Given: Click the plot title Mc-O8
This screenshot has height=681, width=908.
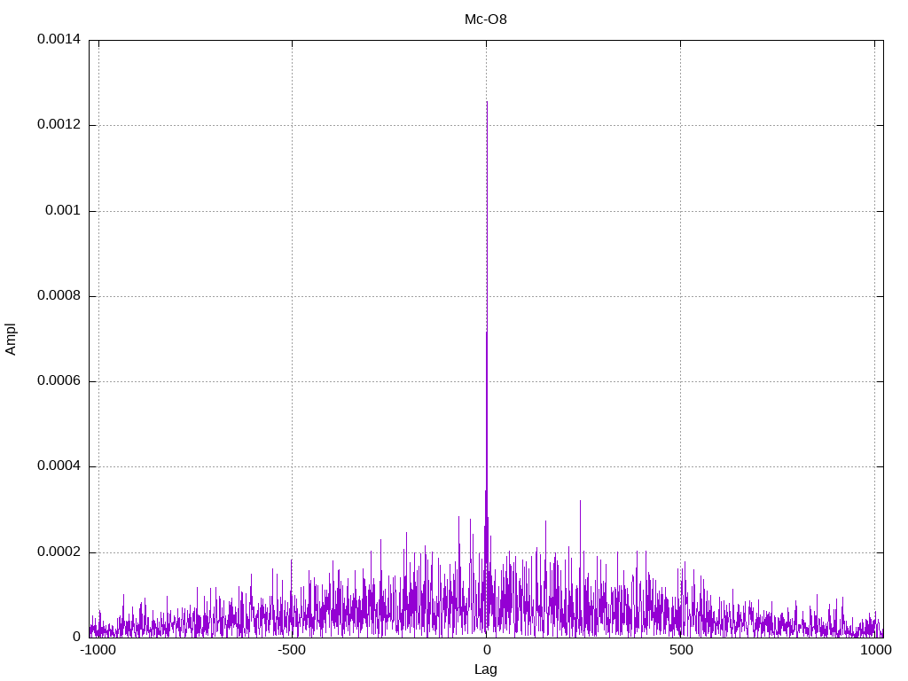Looking at the screenshot, I should point(485,20).
